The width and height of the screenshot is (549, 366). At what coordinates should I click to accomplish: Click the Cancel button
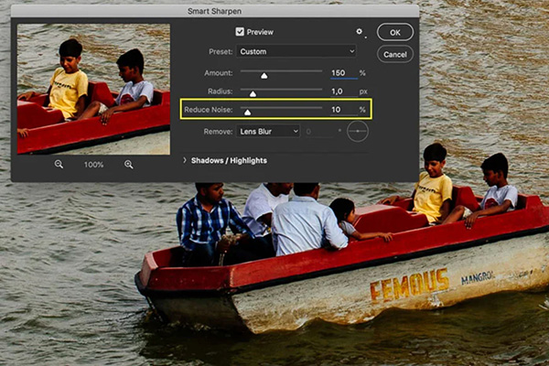point(394,55)
